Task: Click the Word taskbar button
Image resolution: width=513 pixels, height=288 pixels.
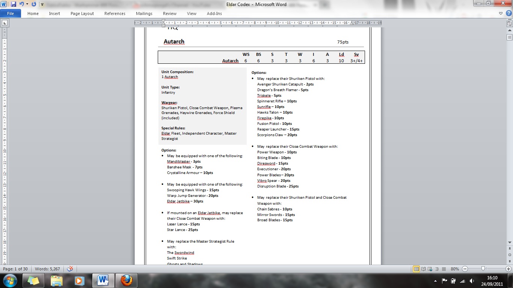Action: [x=103, y=280]
